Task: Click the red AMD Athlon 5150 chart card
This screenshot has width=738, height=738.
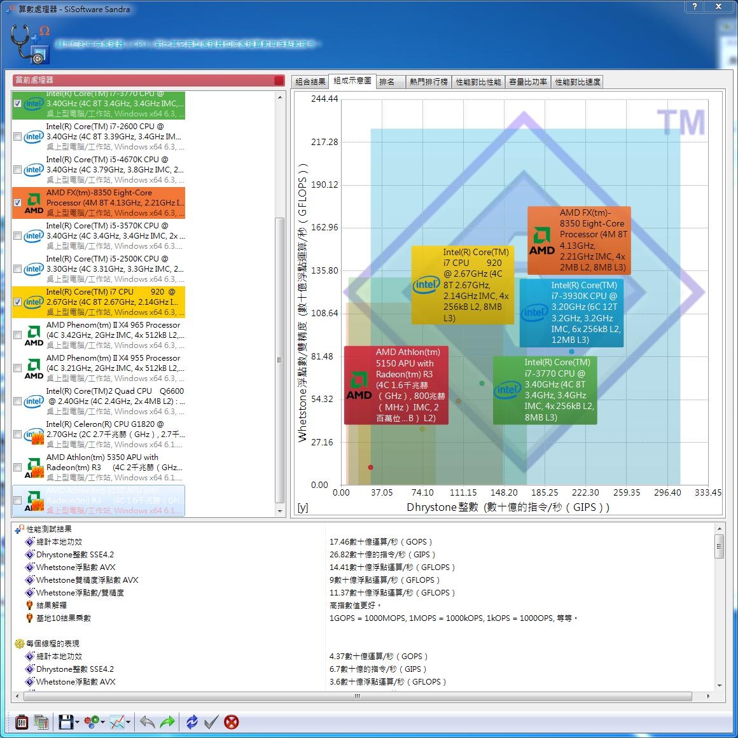Action: 396,385
